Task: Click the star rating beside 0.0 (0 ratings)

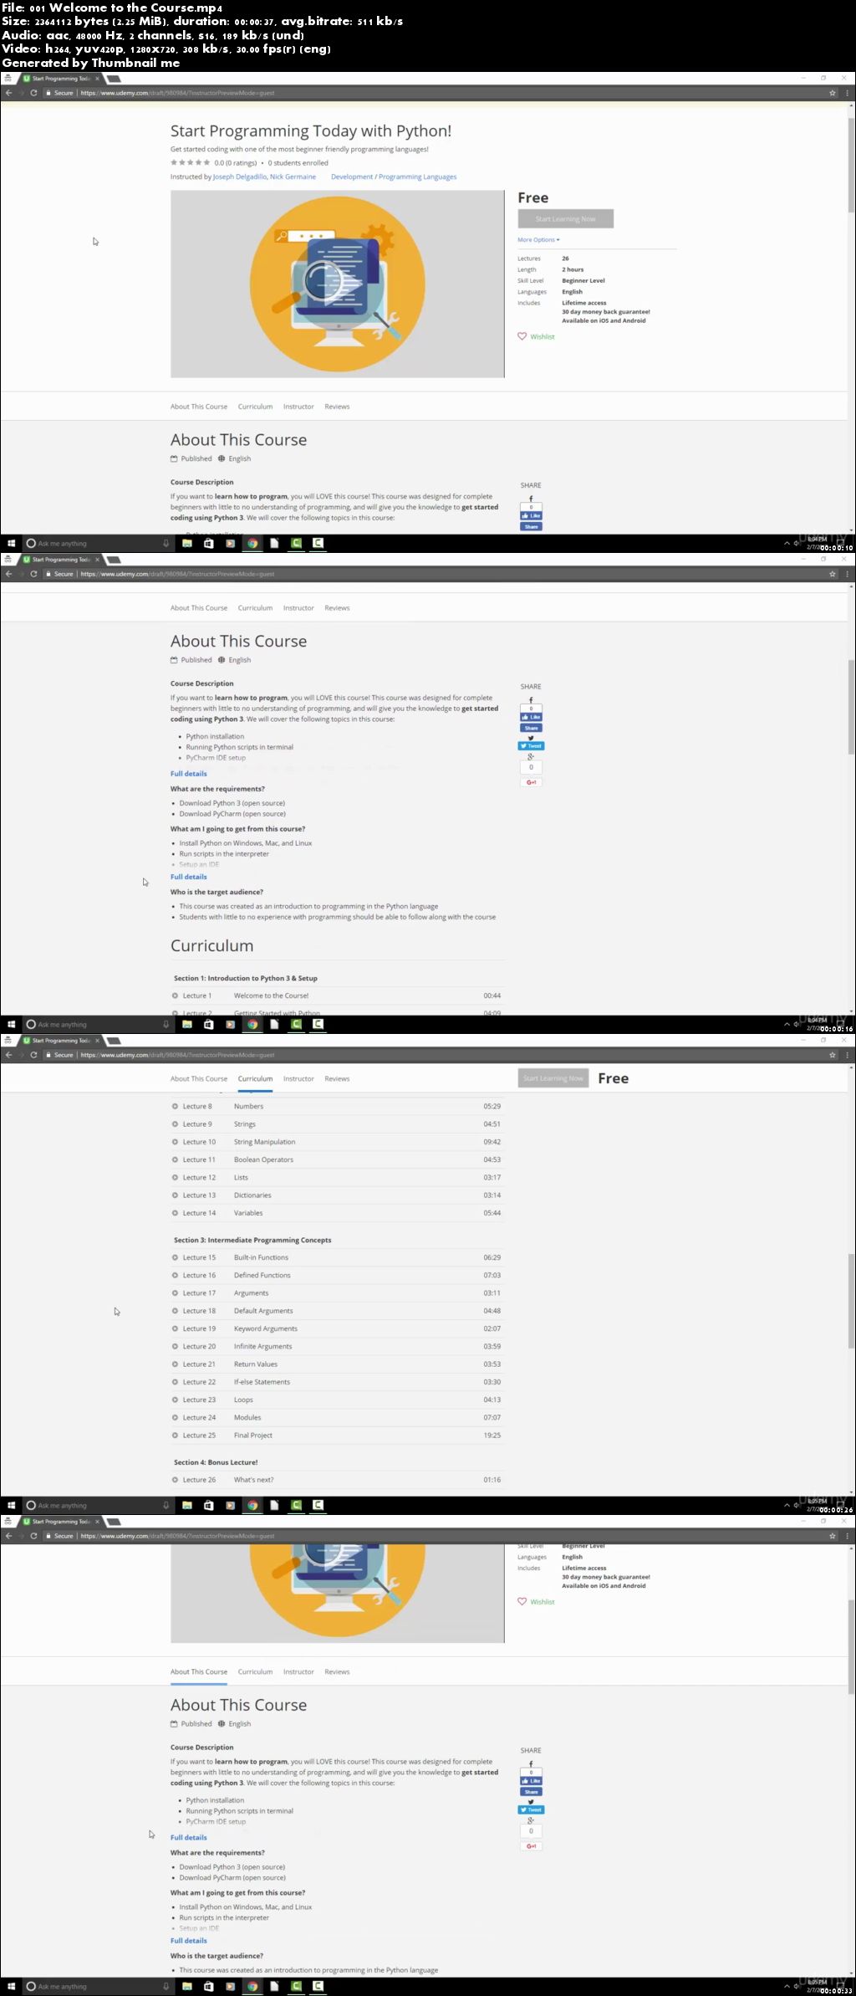Action: click(x=191, y=162)
